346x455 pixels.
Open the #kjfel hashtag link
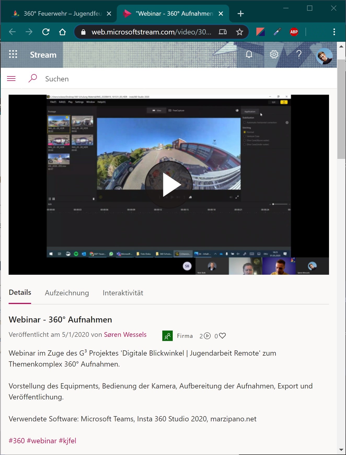tap(67, 441)
